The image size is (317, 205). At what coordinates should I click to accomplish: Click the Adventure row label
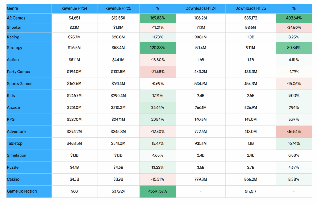(29, 132)
